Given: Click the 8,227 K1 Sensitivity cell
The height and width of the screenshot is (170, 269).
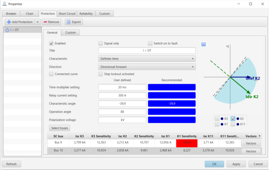Looking at the screenshot, I should [187, 150].
